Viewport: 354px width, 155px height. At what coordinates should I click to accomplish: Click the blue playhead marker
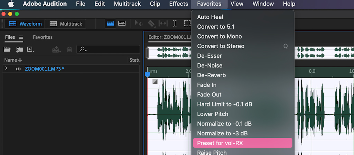147,74
